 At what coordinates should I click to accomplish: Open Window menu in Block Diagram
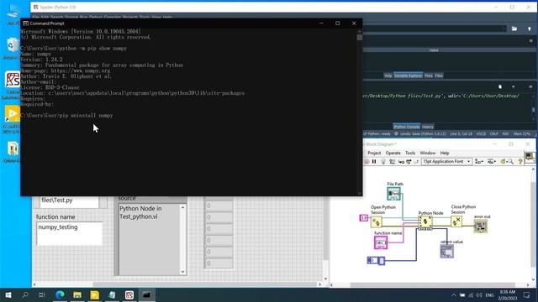428,153
